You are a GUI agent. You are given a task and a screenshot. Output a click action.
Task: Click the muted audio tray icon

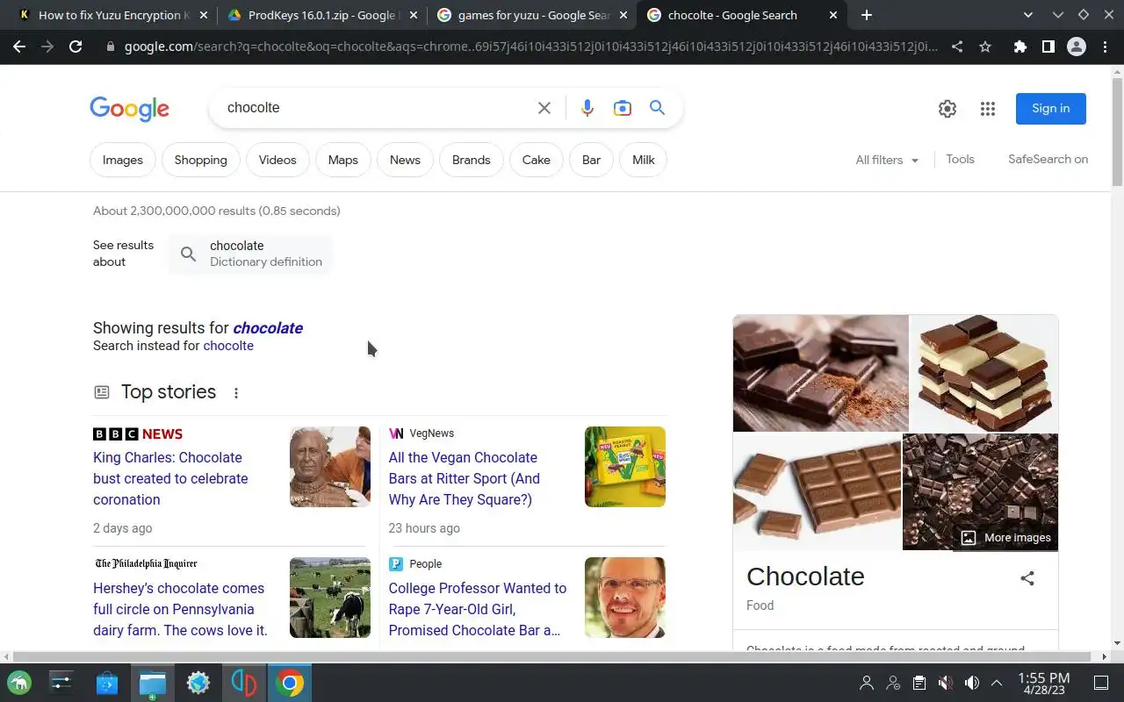pos(946,683)
